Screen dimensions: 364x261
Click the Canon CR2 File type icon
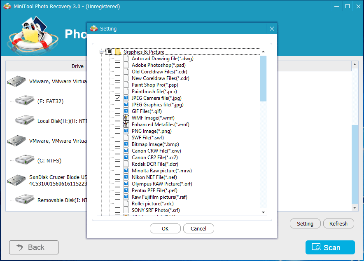126,158
